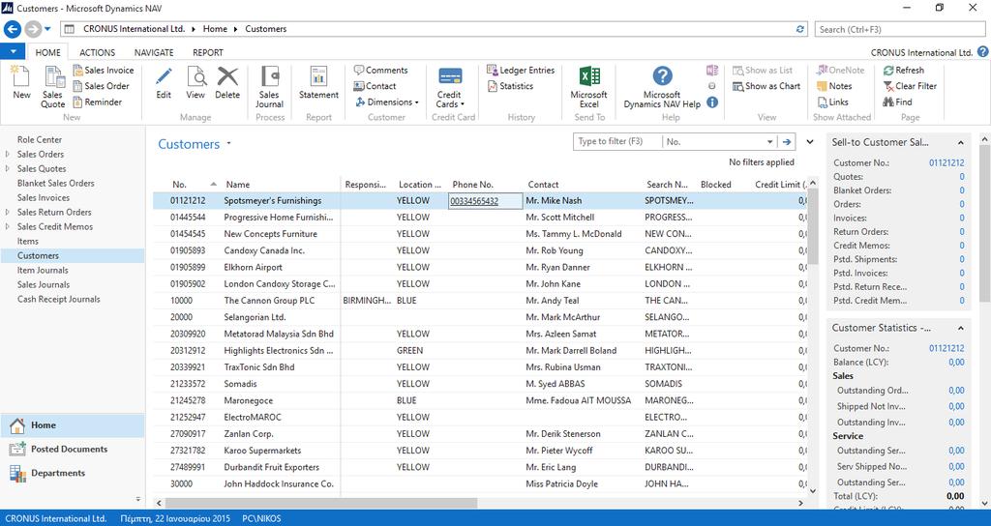Open Cash Receipt Journals link
The height and width of the screenshot is (526, 991).
[58, 300]
